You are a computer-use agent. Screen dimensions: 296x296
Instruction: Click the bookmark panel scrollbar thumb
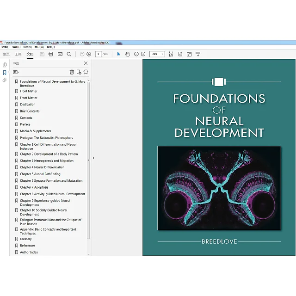pyautogui.click(x=88, y=160)
